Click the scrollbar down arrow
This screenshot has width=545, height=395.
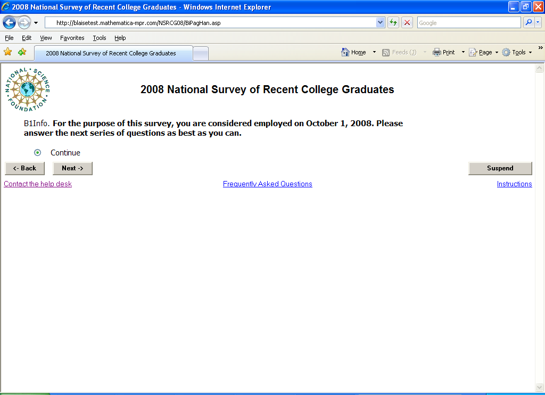[540, 387]
